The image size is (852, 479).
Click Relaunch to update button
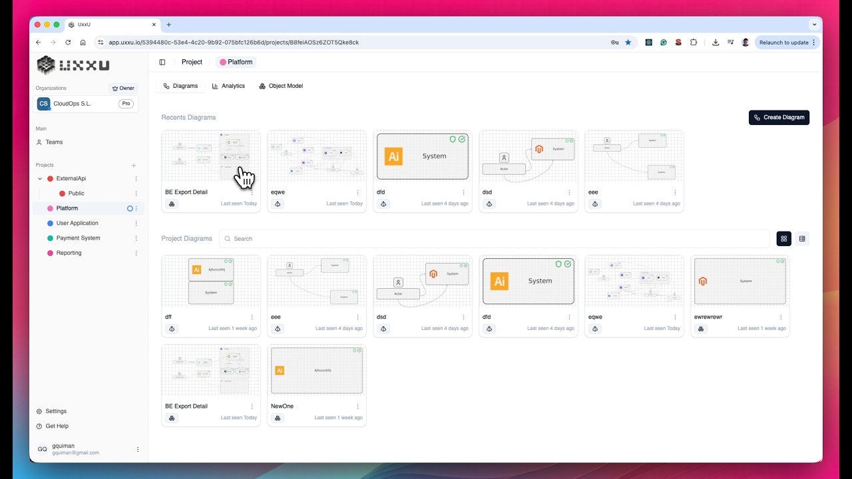(786, 42)
